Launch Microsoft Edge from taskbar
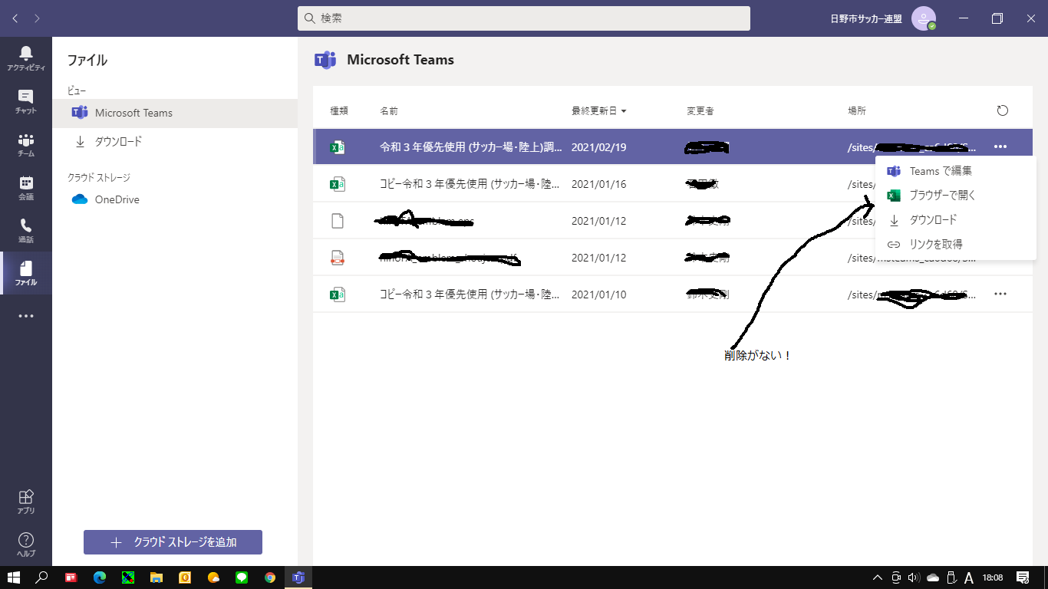Screen dimensions: 1048x589 coord(99,577)
